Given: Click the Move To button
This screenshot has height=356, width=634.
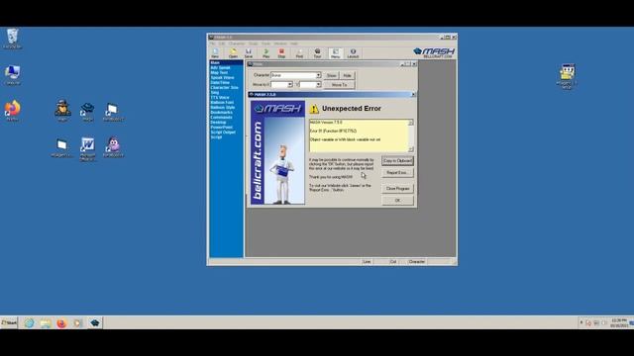Looking at the screenshot, I should (x=339, y=85).
